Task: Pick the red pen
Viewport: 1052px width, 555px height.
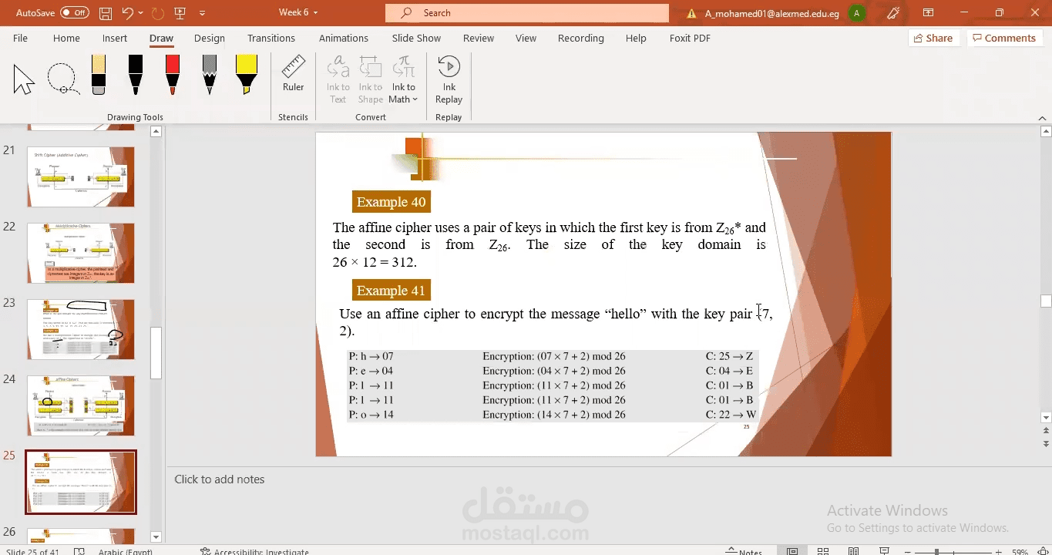Action: click(173, 75)
